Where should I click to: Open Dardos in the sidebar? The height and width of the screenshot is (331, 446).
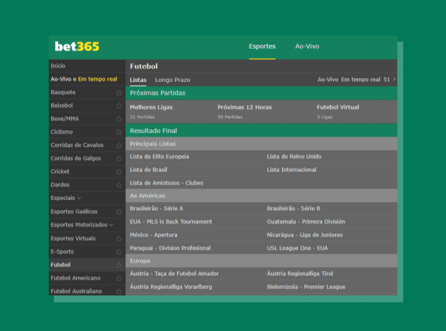point(60,185)
